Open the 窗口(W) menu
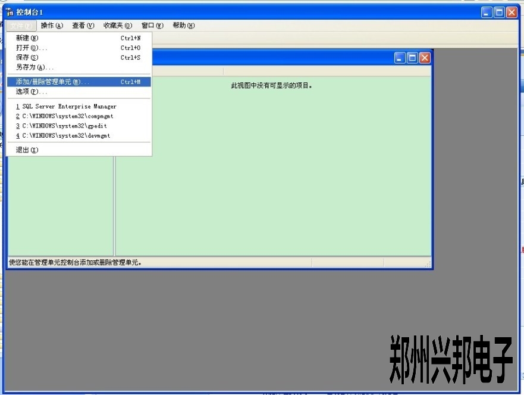Viewport: 524px width, 395px height. coord(152,26)
